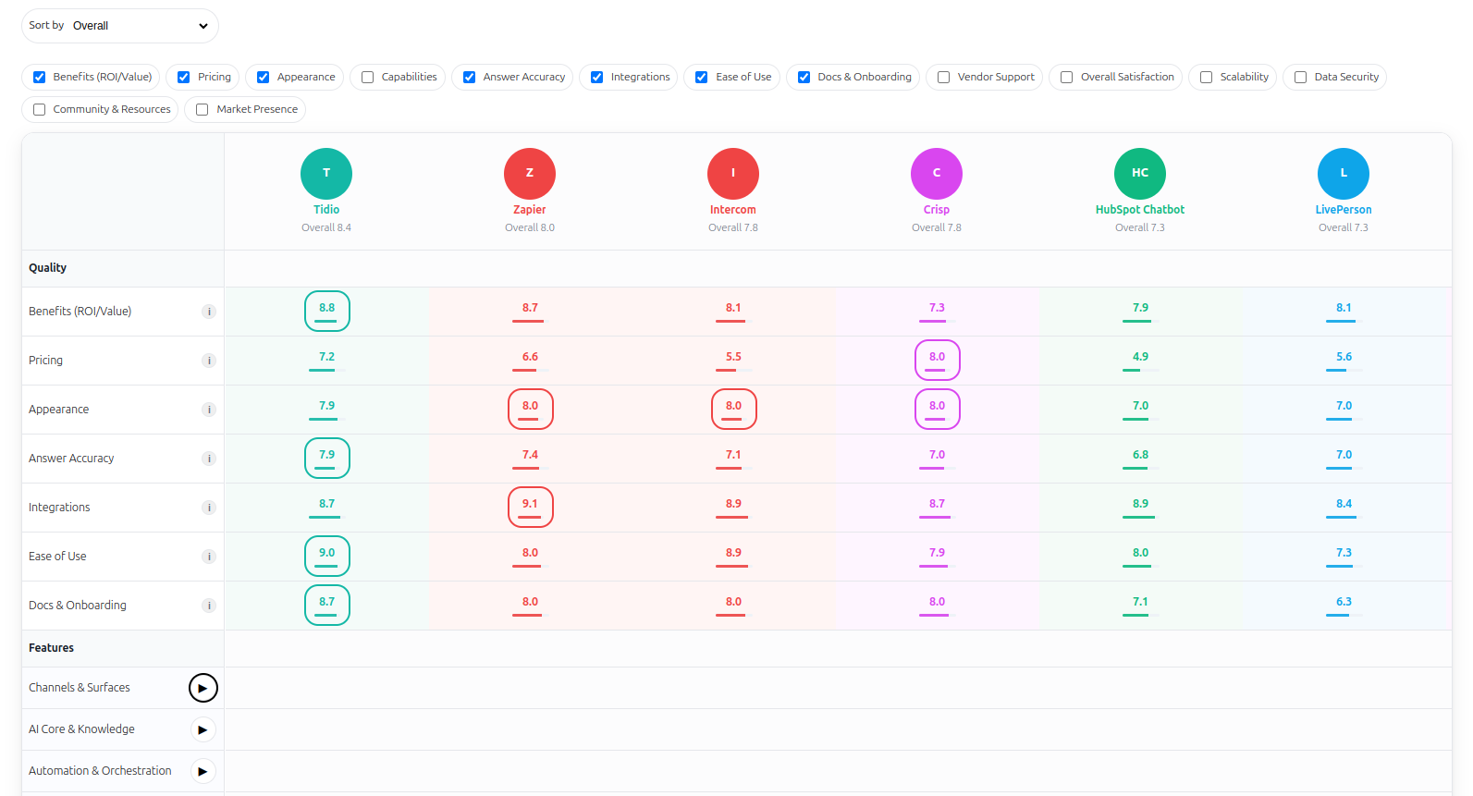Click Intercom's highlighted 8.0 Appearance score
1473x796 pixels.
point(734,410)
